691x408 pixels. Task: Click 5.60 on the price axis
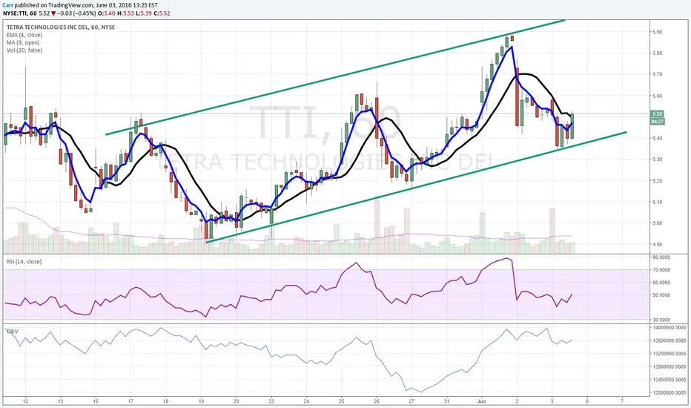(x=657, y=96)
